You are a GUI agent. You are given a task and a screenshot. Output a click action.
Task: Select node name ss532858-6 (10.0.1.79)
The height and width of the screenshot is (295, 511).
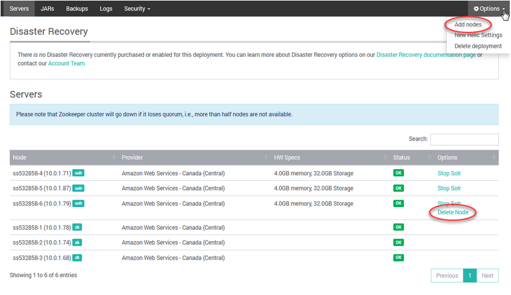[42, 203]
